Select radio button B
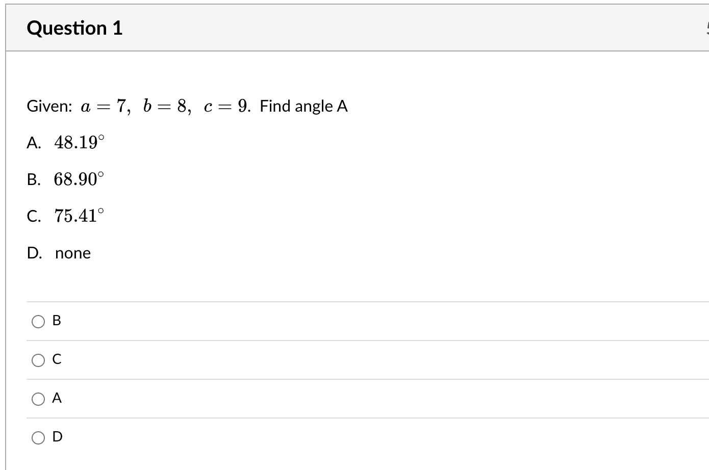 pos(38,321)
